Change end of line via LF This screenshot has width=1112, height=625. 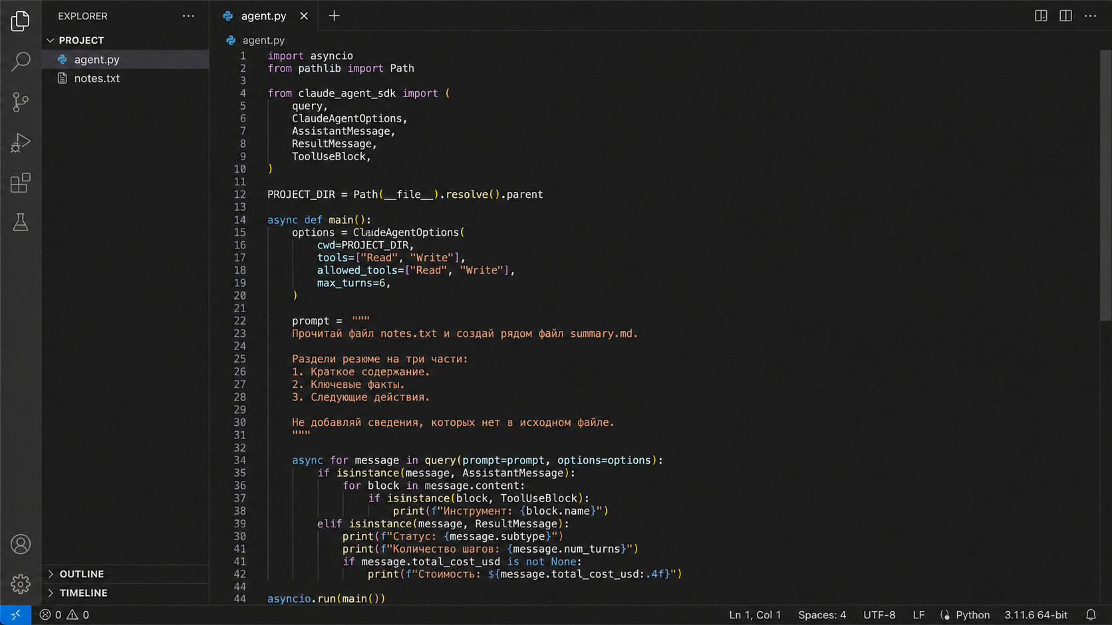click(x=918, y=615)
